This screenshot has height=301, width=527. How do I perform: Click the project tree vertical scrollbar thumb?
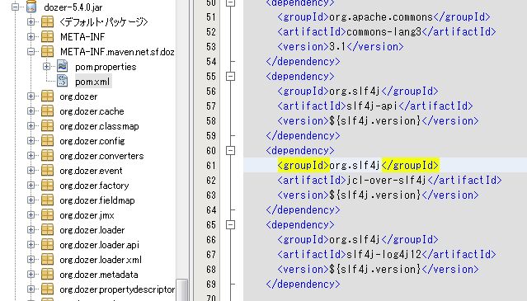click(x=182, y=290)
